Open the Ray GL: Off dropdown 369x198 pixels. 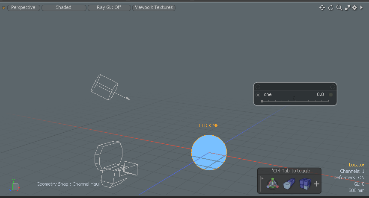pos(109,8)
